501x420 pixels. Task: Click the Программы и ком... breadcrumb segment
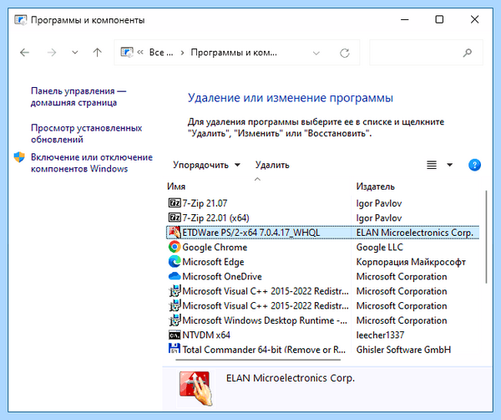[x=234, y=53]
